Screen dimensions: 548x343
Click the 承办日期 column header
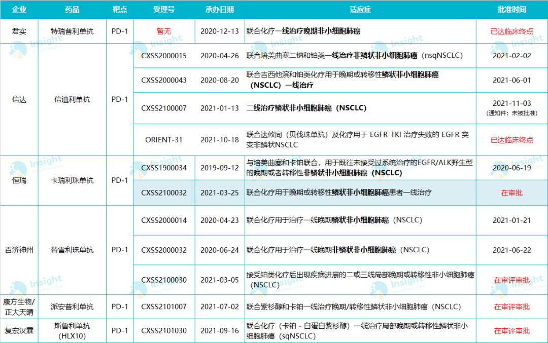[x=220, y=10]
